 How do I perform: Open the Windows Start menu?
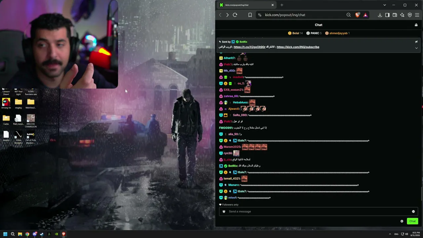point(5,234)
